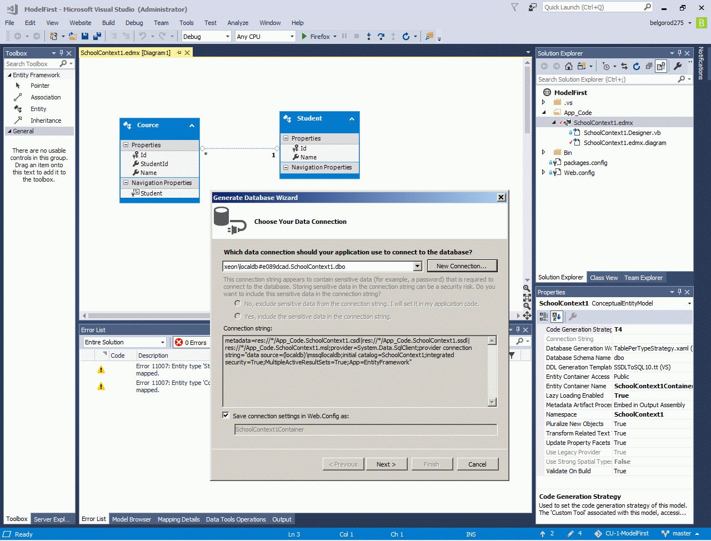Click Sync with Active Document icon
This screenshot has height=541, width=711.
(624, 66)
